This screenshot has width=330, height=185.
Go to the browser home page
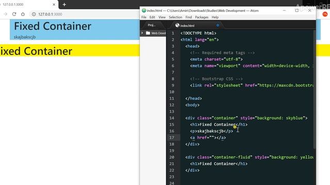pos(23,14)
